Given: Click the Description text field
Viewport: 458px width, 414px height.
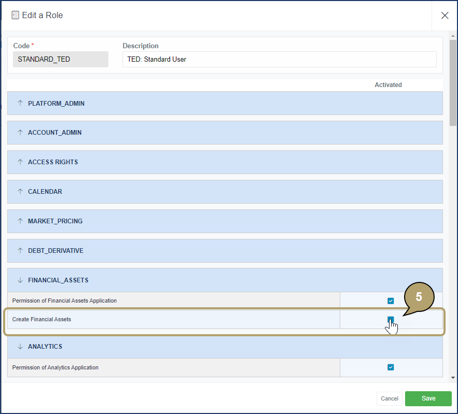Looking at the screenshot, I should pyautogui.click(x=279, y=59).
